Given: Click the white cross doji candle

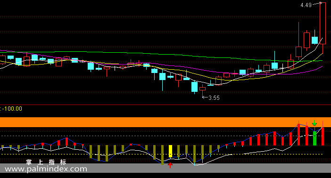Looking at the screenshot, I should [x=282, y=67].
